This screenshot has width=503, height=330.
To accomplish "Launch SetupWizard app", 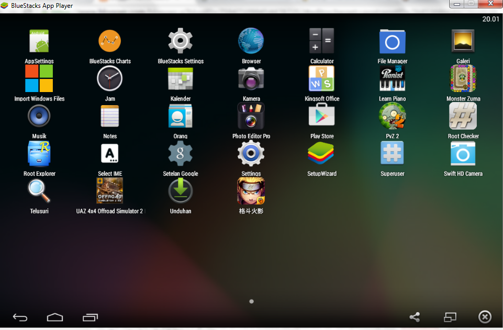I will 321,153.
